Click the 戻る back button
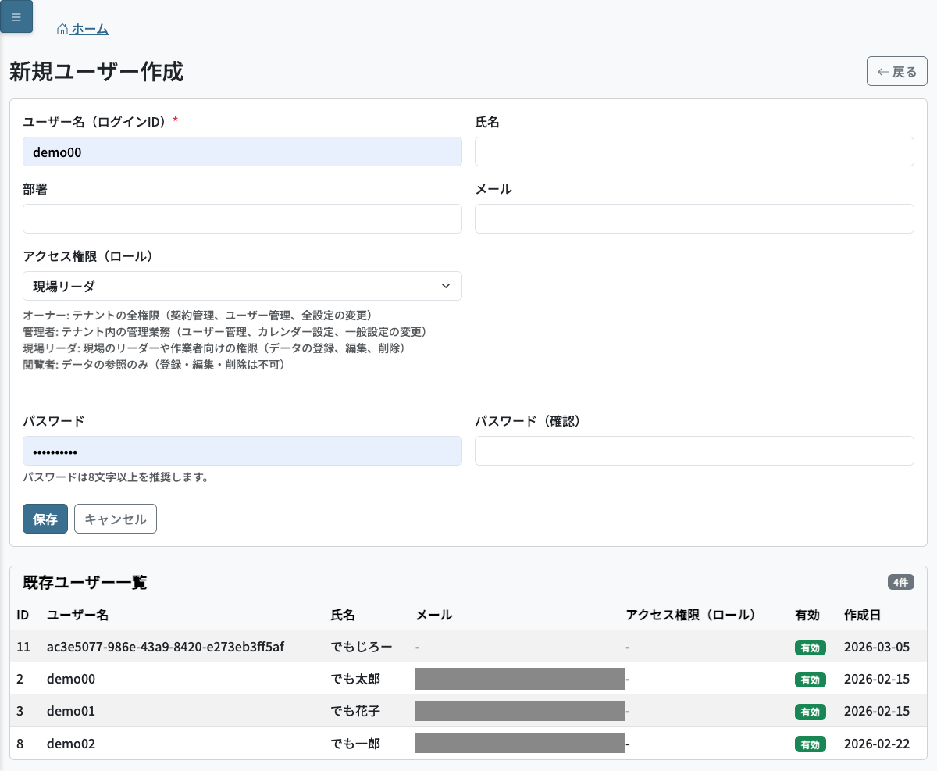Image resolution: width=937 pixels, height=771 pixels. [896, 71]
